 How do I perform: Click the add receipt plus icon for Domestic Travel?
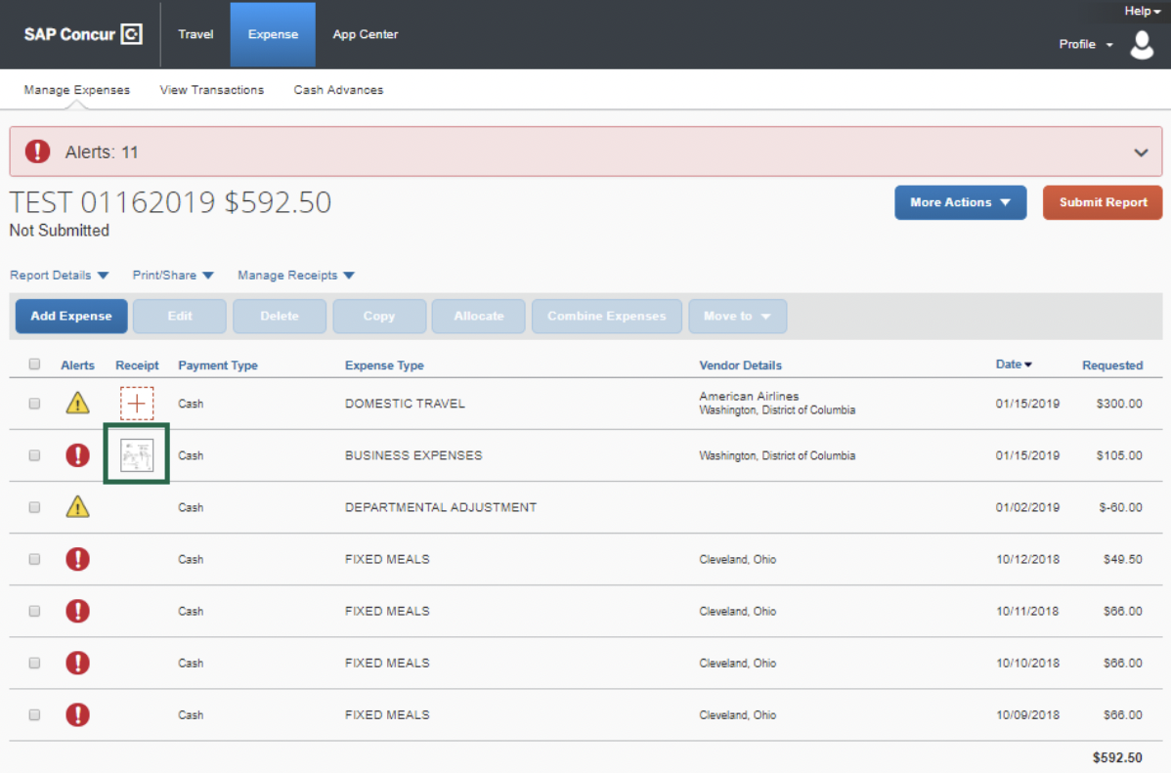pyautogui.click(x=137, y=404)
